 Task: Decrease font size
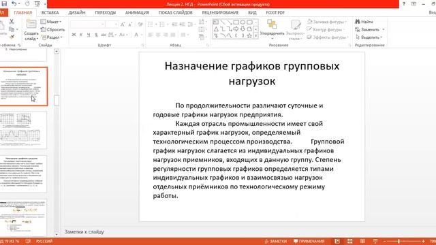[x=130, y=24]
